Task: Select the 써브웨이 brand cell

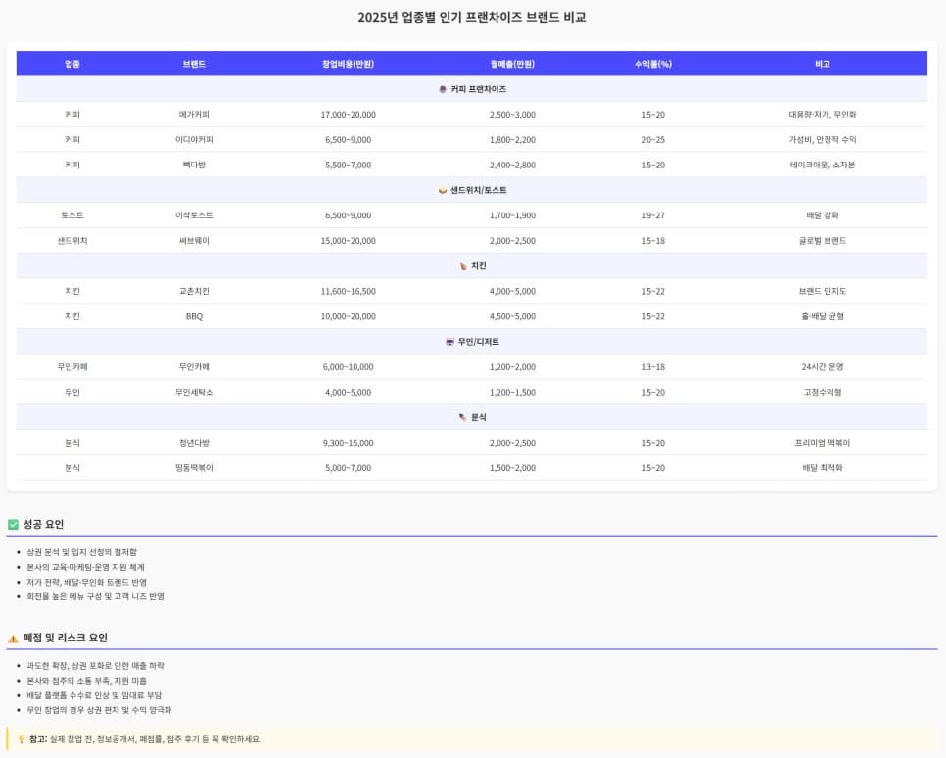Action: (194, 241)
